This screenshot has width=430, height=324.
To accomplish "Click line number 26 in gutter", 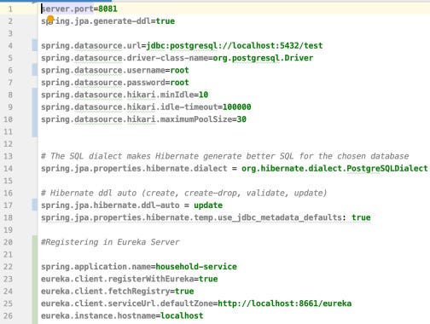I will (x=8, y=315).
